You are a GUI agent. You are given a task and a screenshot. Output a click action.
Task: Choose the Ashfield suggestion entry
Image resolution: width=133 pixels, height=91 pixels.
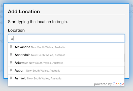pyautogui.click(x=66, y=78)
